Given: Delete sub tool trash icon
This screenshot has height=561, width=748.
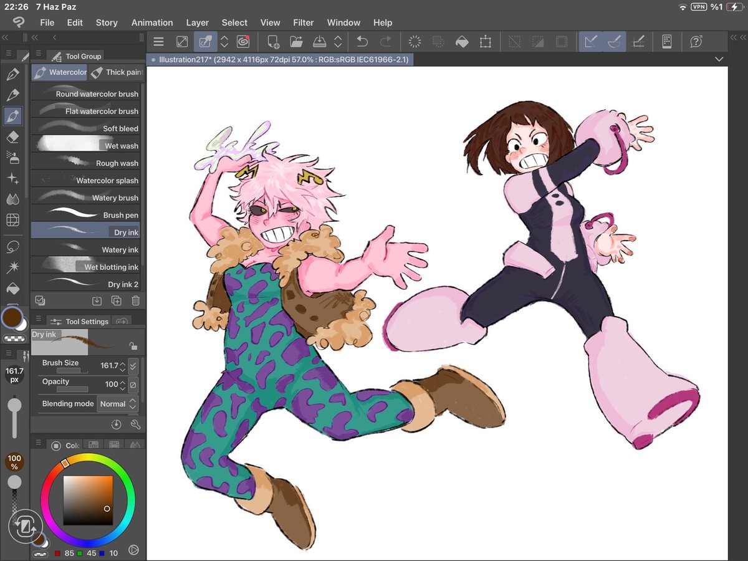Looking at the screenshot, I should click(135, 300).
